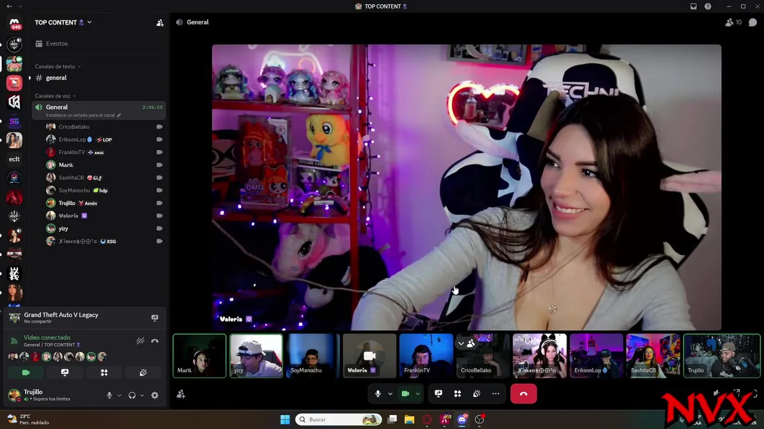Open the soundboard button in the left voice panel
764x429 pixels.
[143, 372]
